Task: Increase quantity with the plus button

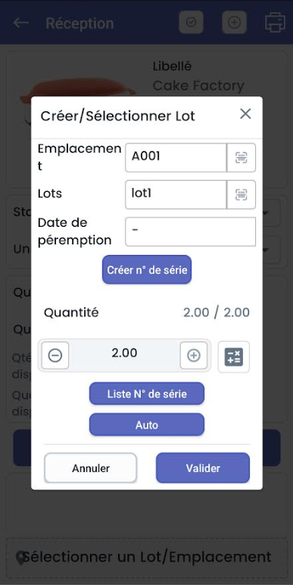Action: [194, 356]
